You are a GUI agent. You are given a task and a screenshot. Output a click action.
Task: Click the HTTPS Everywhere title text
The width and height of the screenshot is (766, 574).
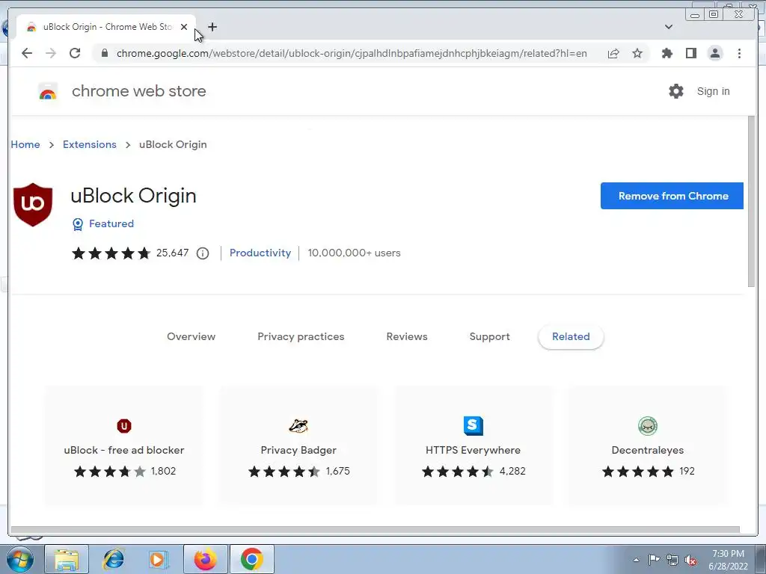(473, 450)
